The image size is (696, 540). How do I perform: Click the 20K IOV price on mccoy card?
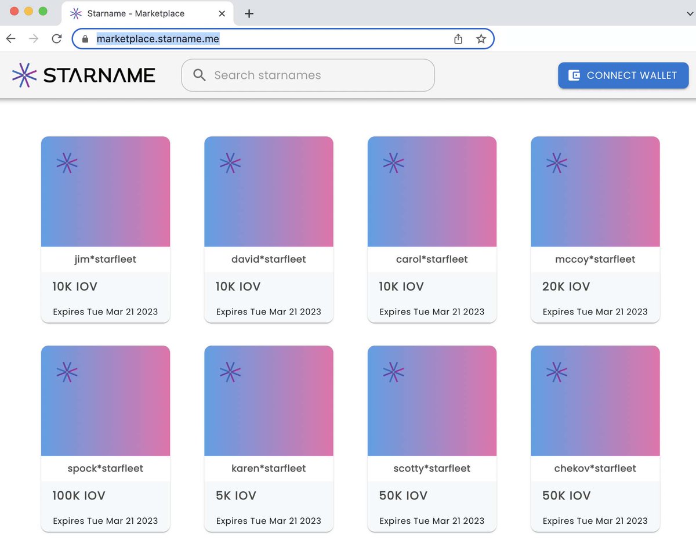point(566,287)
